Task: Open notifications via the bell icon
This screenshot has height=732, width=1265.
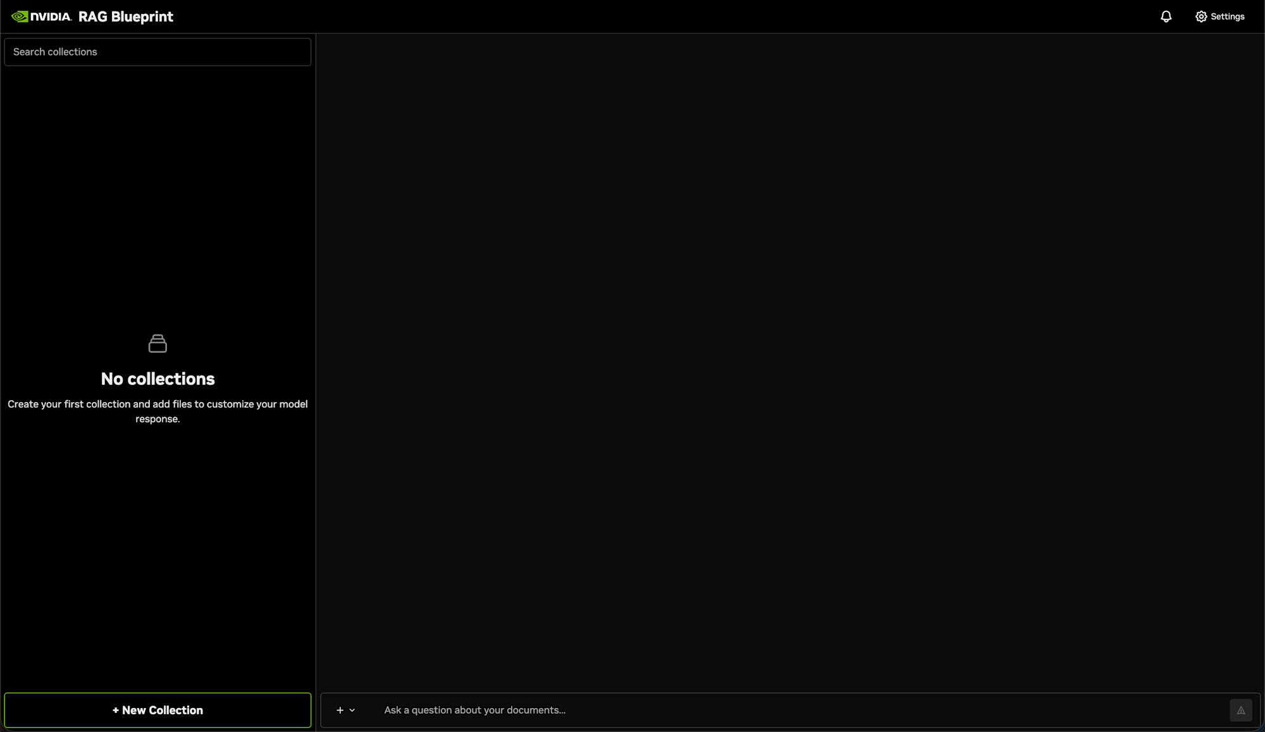Action: click(x=1166, y=16)
